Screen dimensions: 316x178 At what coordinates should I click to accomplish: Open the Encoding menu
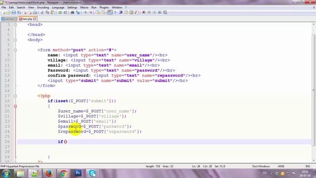tap(43, 7)
